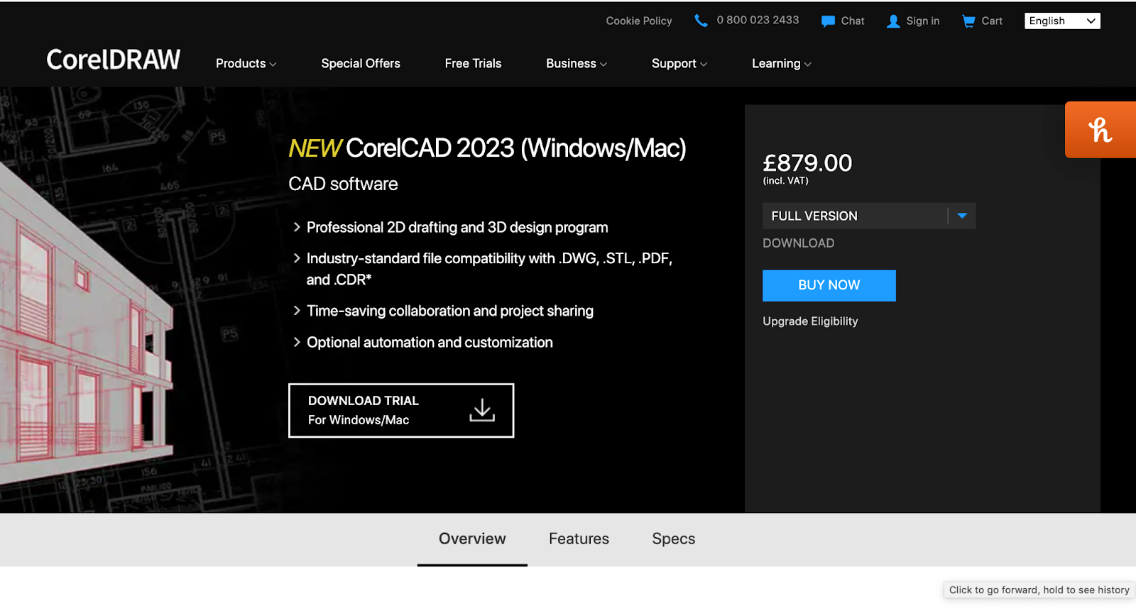Image resolution: width=1136 pixels, height=613 pixels.
Task: Click 'Time-saving collaboration and project sharing'
Action: [x=450, y=311]
